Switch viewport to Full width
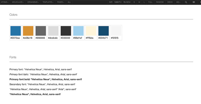The width and height of the screenshot is (201, 104). tap(150, 2)
